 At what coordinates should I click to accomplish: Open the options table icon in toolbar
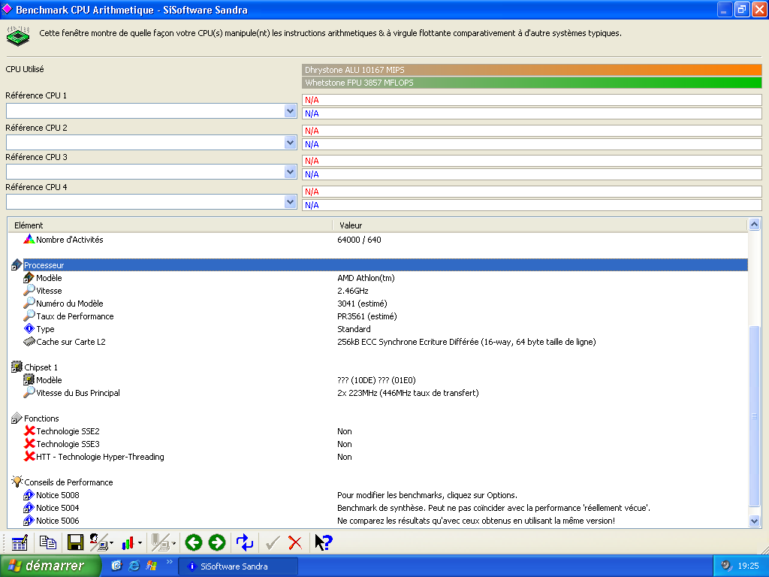(20, 542)
